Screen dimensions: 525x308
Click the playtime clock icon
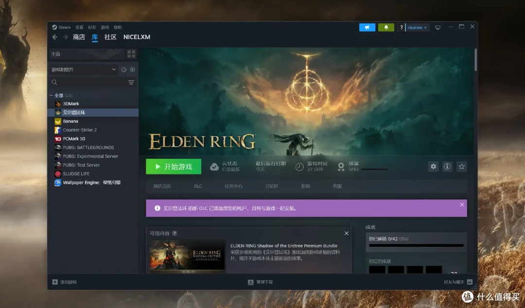click(x=299, y=166)
